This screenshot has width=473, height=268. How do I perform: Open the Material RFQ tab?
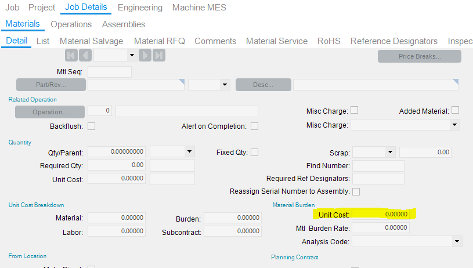coord(160,41)
